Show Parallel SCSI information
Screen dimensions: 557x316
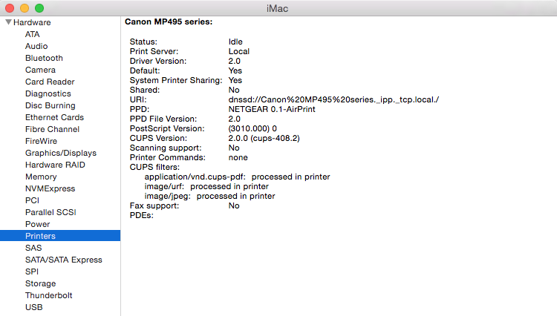point(51,212)
